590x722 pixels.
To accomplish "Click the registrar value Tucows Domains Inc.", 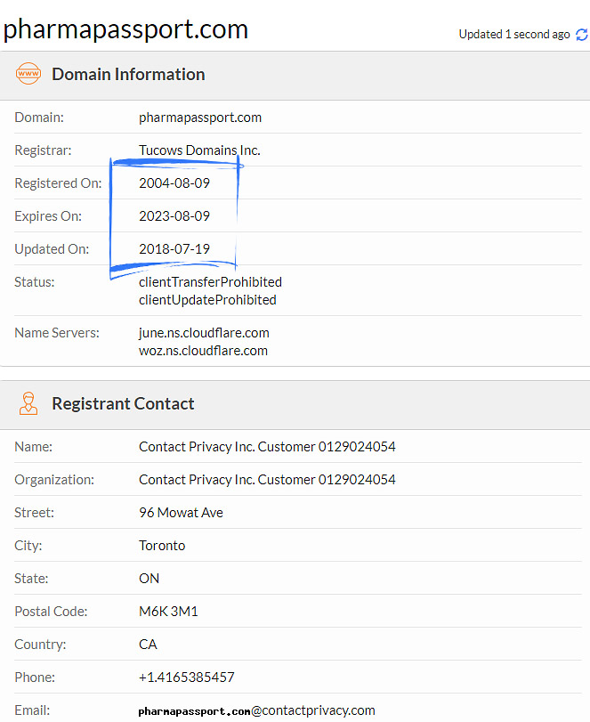I will (199, 150).
